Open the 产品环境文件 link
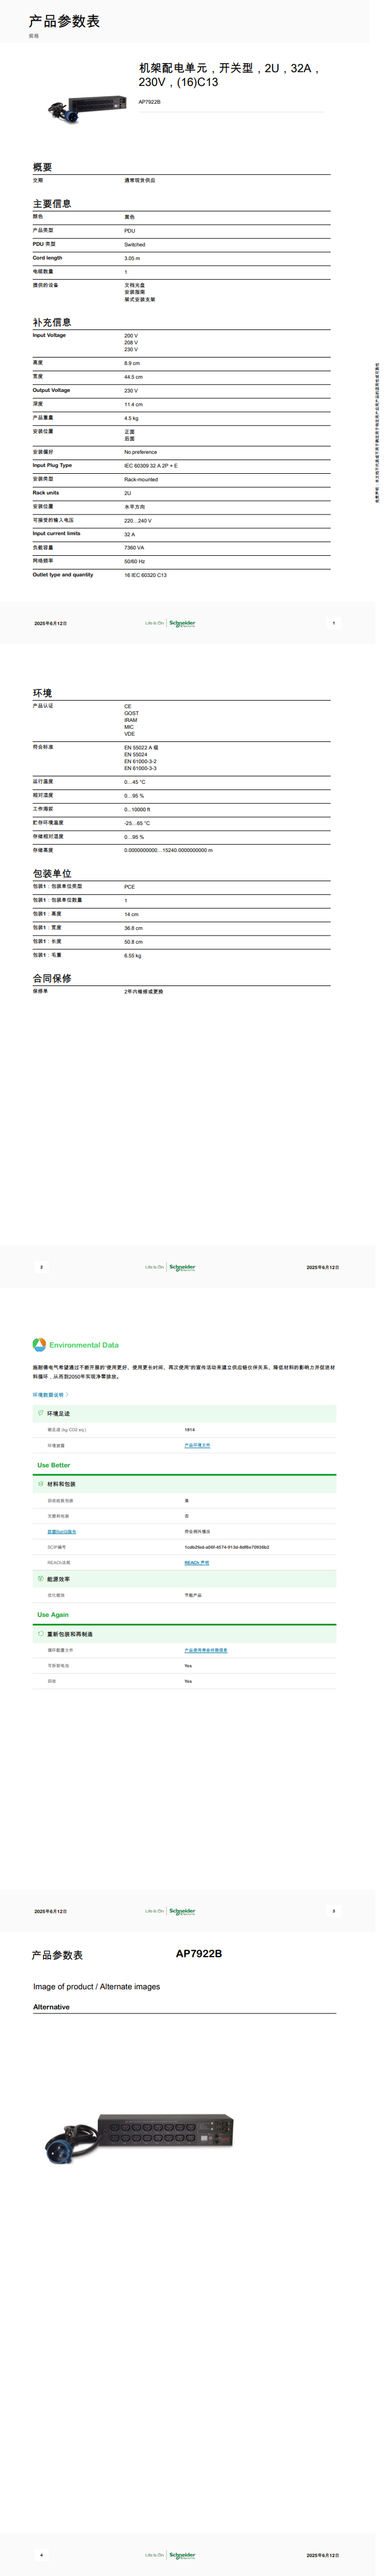Screen dimensions: 384x2576 click(197, 1445)
